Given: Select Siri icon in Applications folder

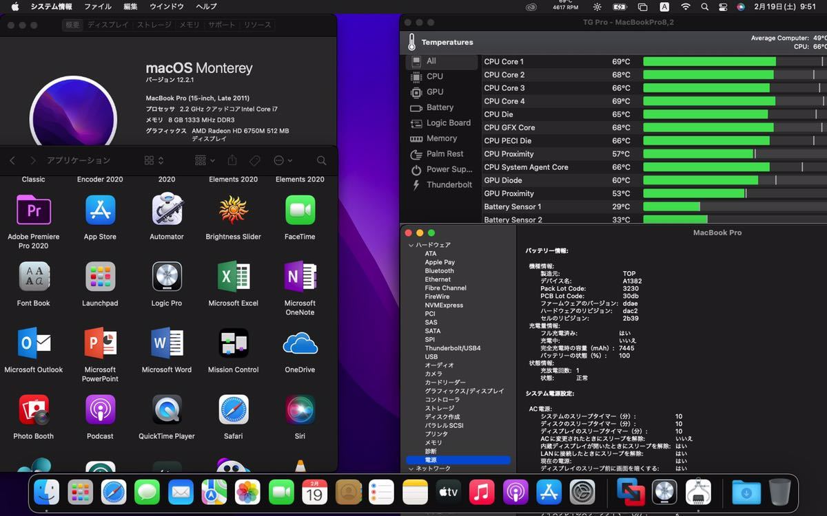Looking at the screenshot, I should click(300, 409).
